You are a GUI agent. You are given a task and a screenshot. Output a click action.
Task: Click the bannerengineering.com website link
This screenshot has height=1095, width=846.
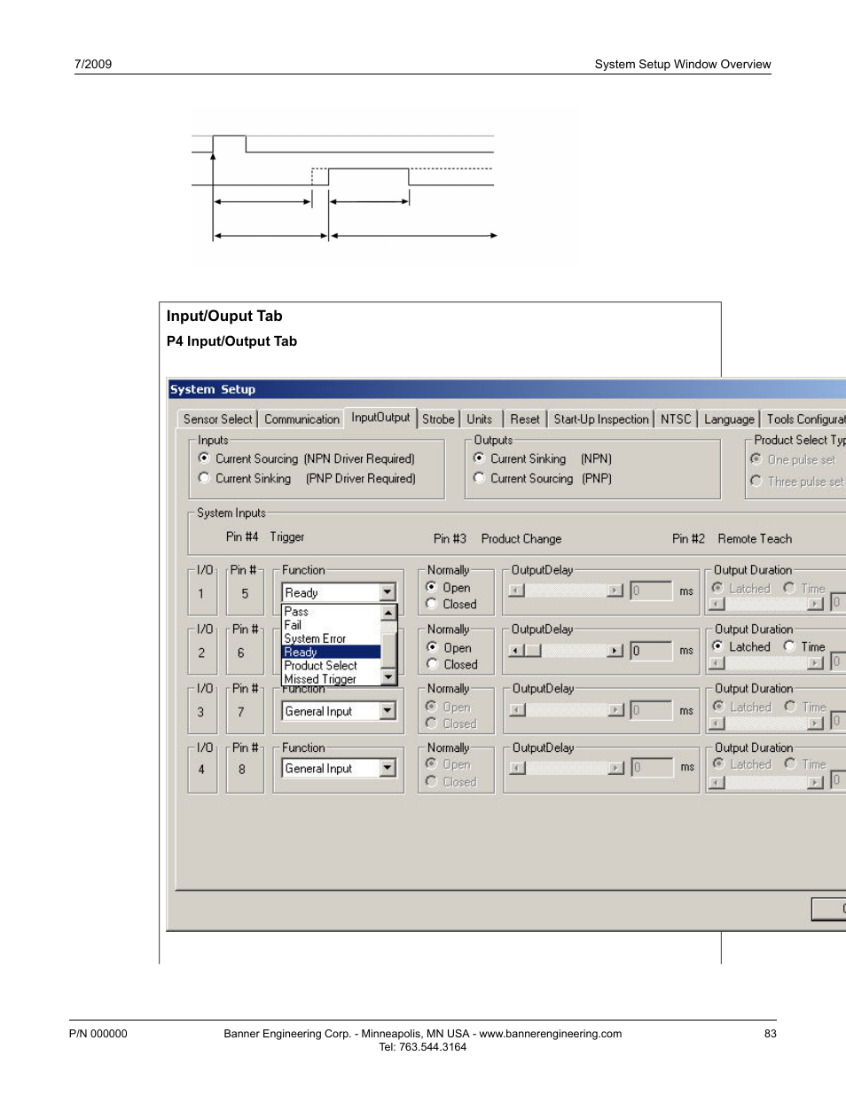click(x=550, y=1034)
